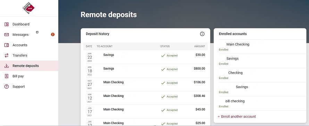Select the Transfers arrows icon
The image size is (309, 126).
coord(7,55)
